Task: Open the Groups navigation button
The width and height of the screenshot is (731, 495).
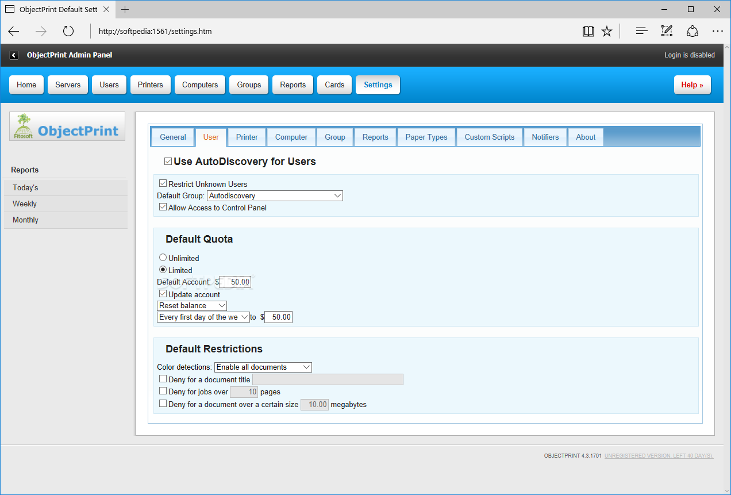Action: [x=249, y=85]
